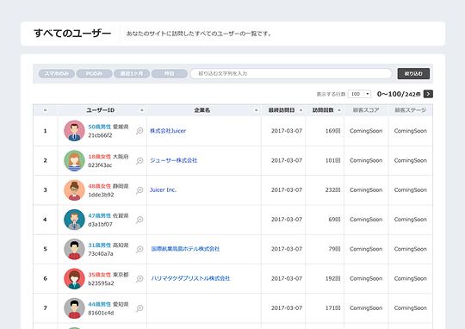Open the rows-per-page 100 dropdown
Screen dimensions: 465x329
(x=359, y=94)
